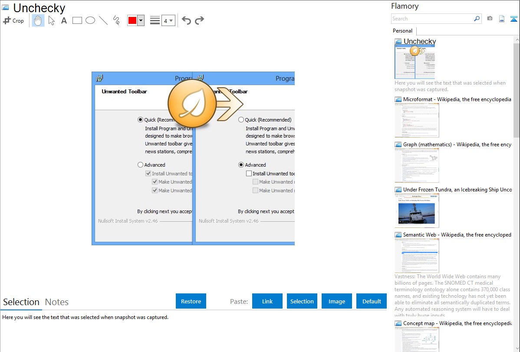
Task: Click the Microformat - Wikipedia title text
Action: [457, 99]
